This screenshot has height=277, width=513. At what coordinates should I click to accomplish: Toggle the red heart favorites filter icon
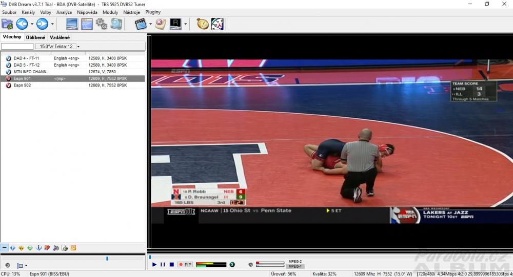pos(47,248)
